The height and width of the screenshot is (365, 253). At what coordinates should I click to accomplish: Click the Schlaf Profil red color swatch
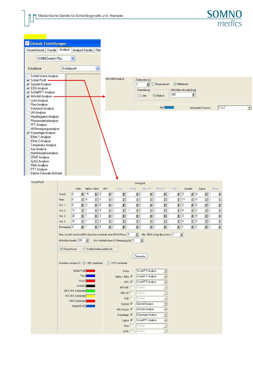point(91,271)
